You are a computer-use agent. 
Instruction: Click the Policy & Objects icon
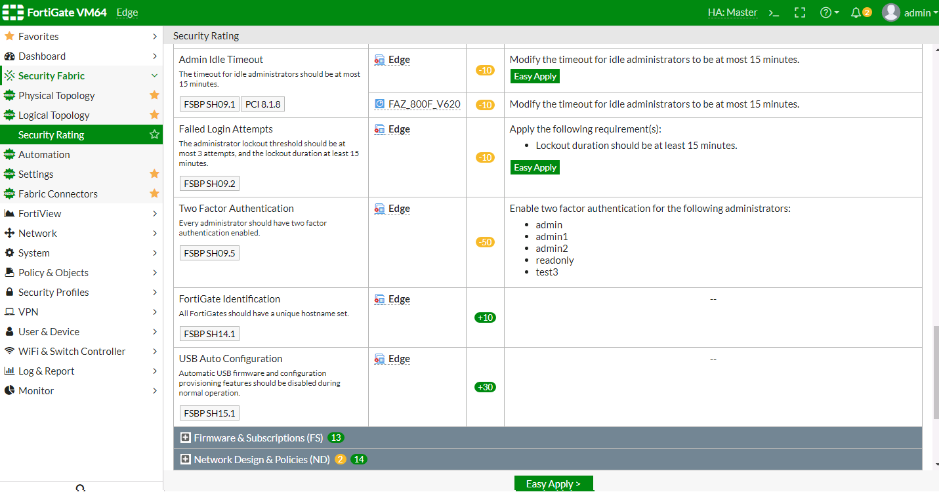pos(9,272)
